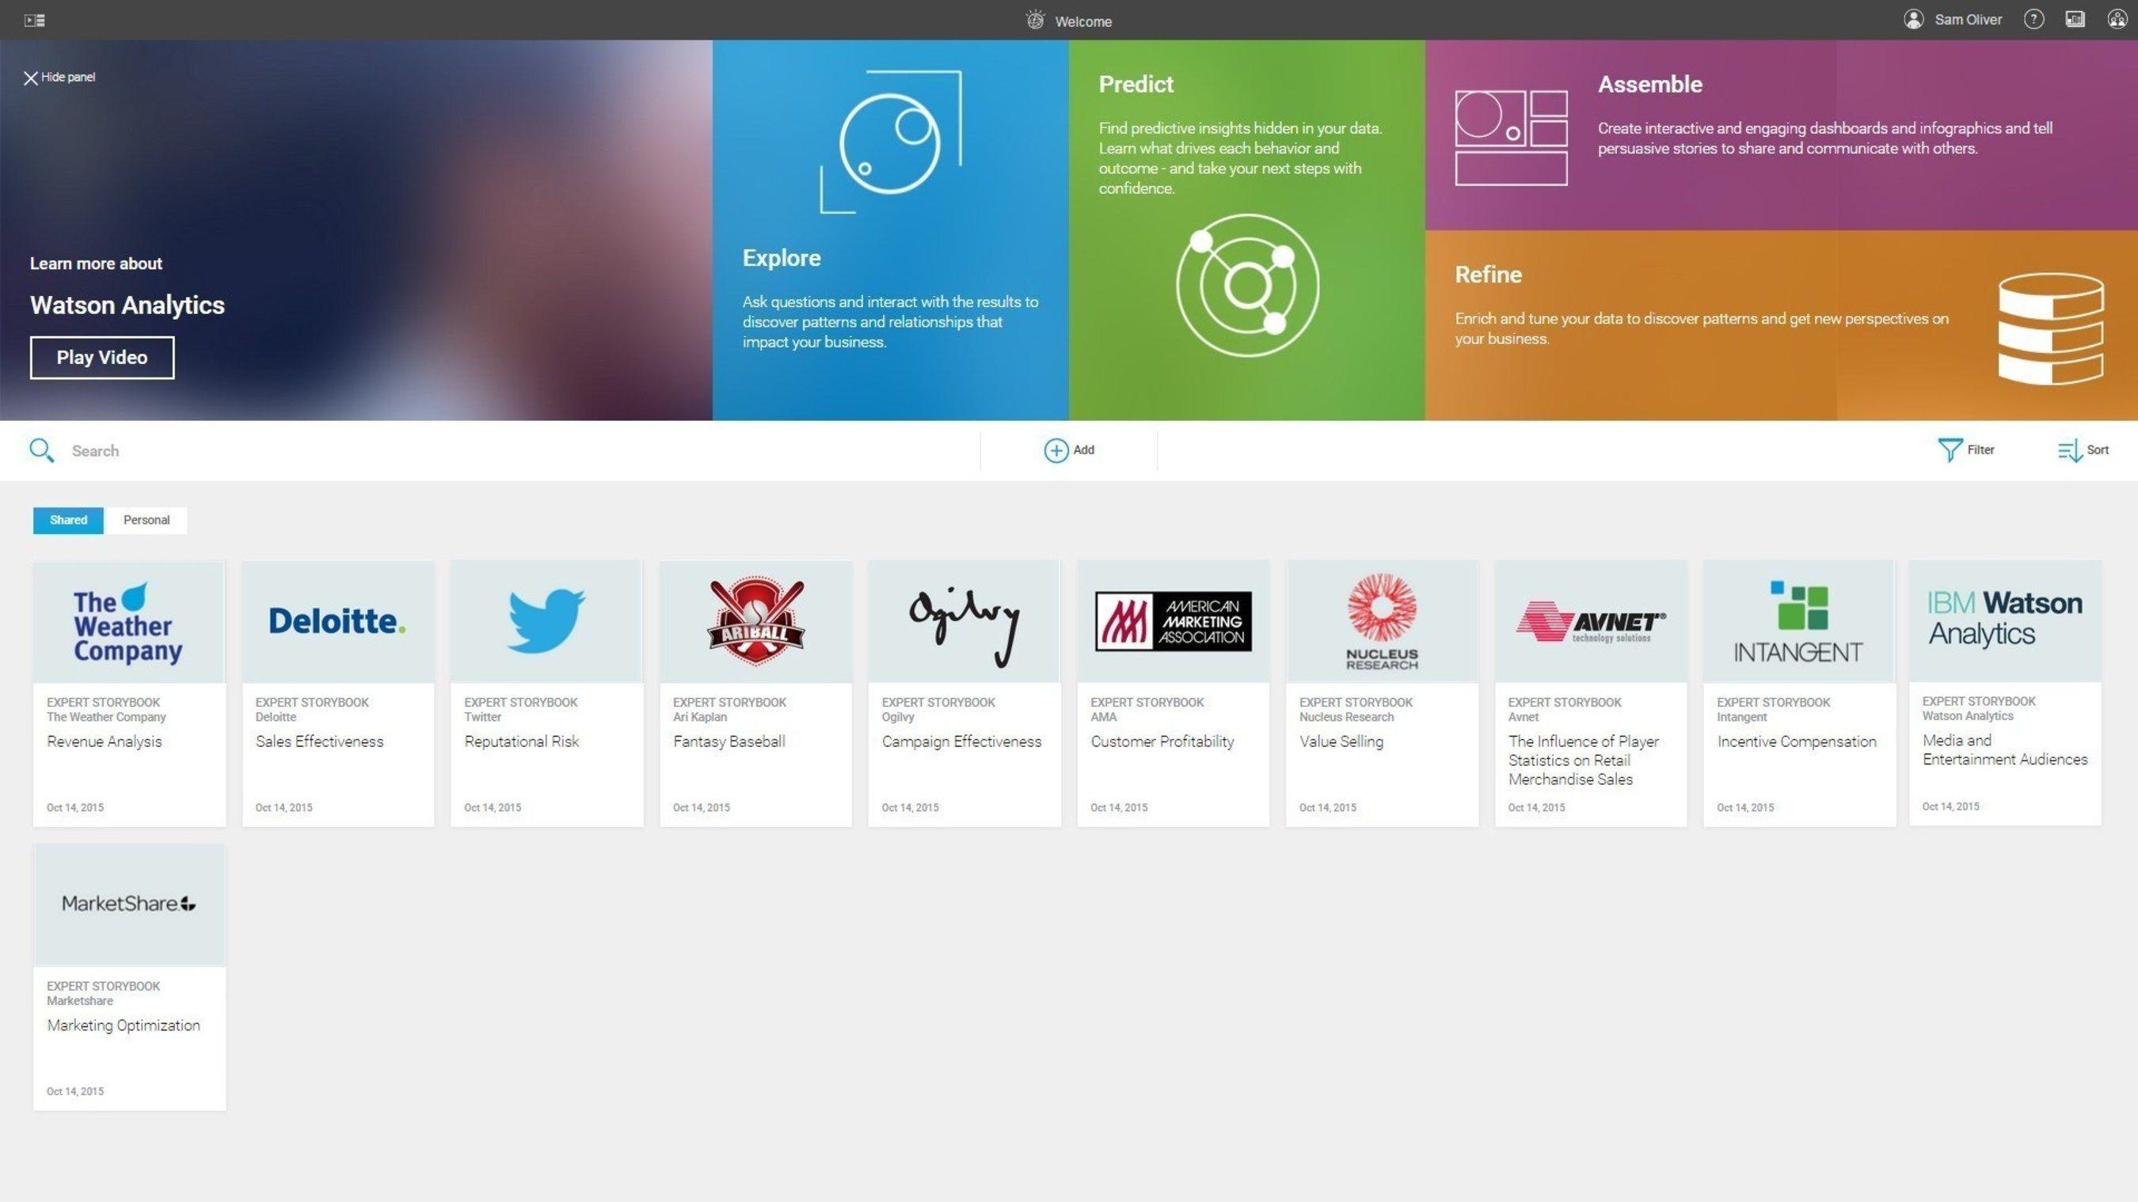
Task: Click the Learn more about text
Action: (x=97, y=264)
